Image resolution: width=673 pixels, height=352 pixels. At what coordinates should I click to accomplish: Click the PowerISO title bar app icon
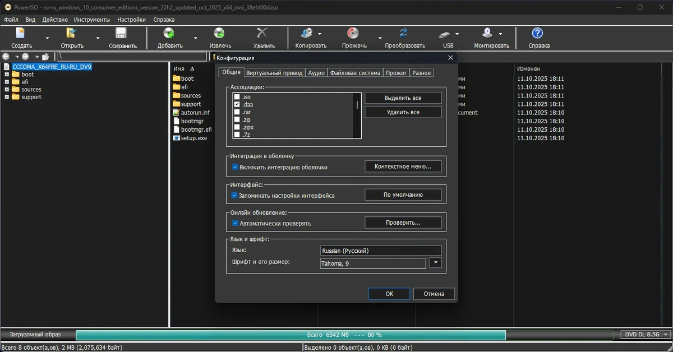click(x=7, y=7)
